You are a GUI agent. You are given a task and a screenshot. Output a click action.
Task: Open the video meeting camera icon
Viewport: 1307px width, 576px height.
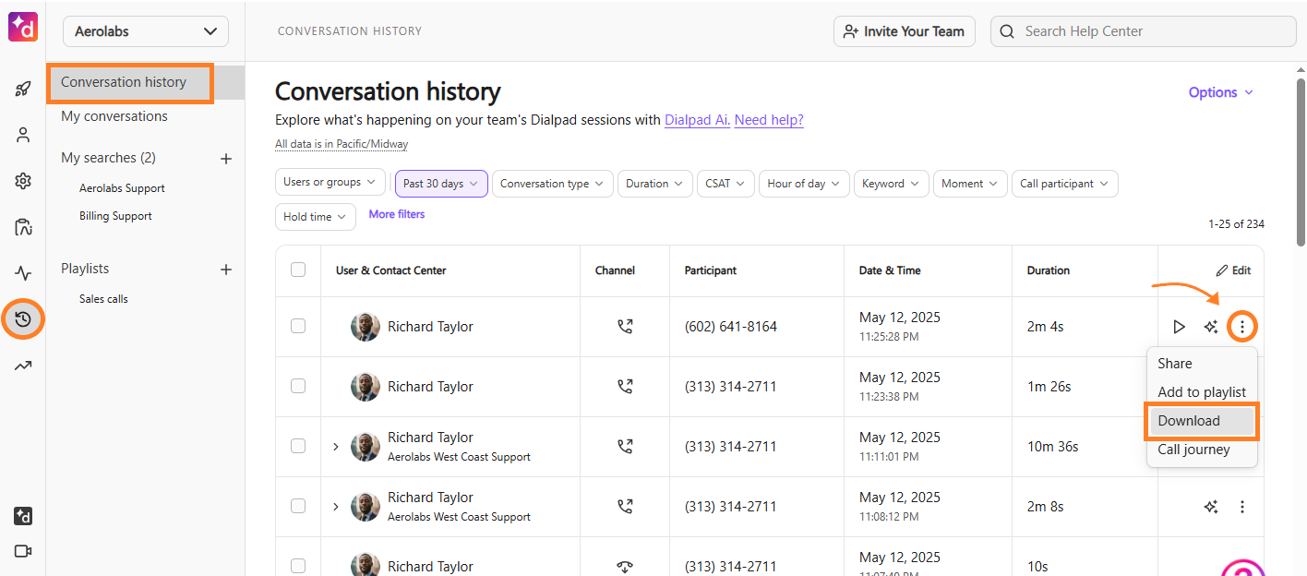click(x=23, y=551)
